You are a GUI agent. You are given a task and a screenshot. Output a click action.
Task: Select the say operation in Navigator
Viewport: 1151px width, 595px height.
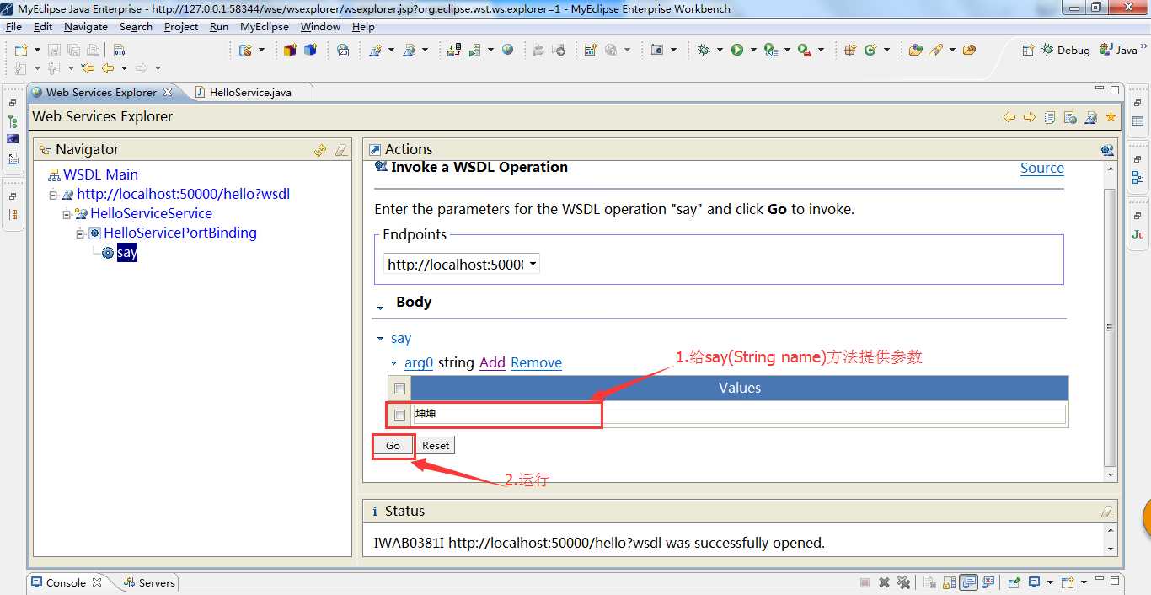click(127, 253)
